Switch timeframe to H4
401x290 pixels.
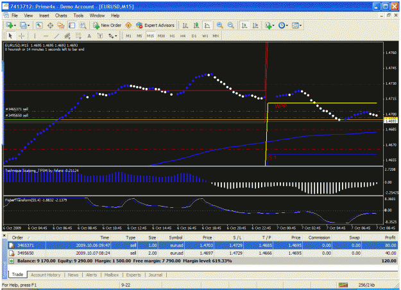tap(183, 36)
